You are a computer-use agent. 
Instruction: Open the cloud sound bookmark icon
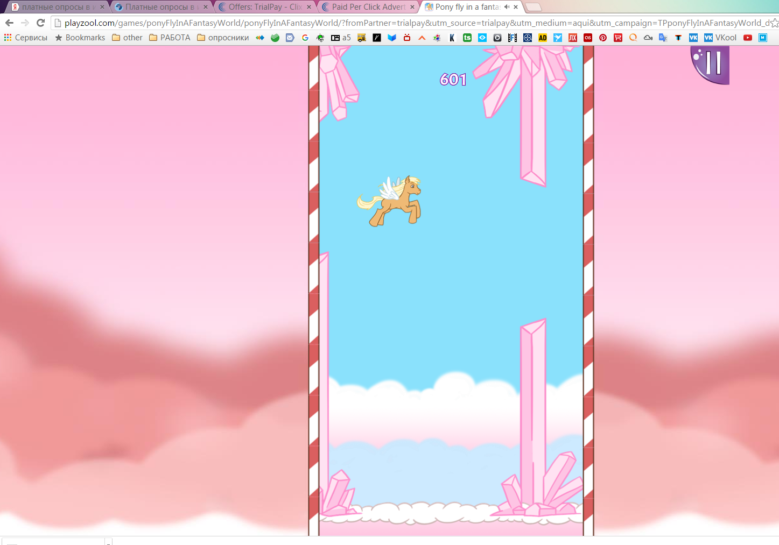point(648,38)
